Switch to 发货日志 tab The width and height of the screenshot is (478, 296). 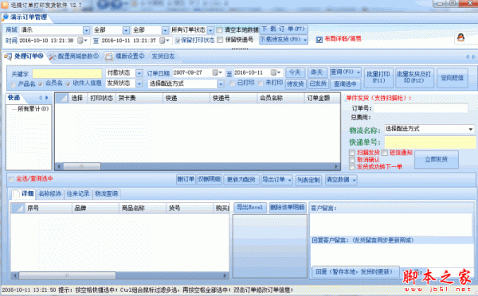163,56
